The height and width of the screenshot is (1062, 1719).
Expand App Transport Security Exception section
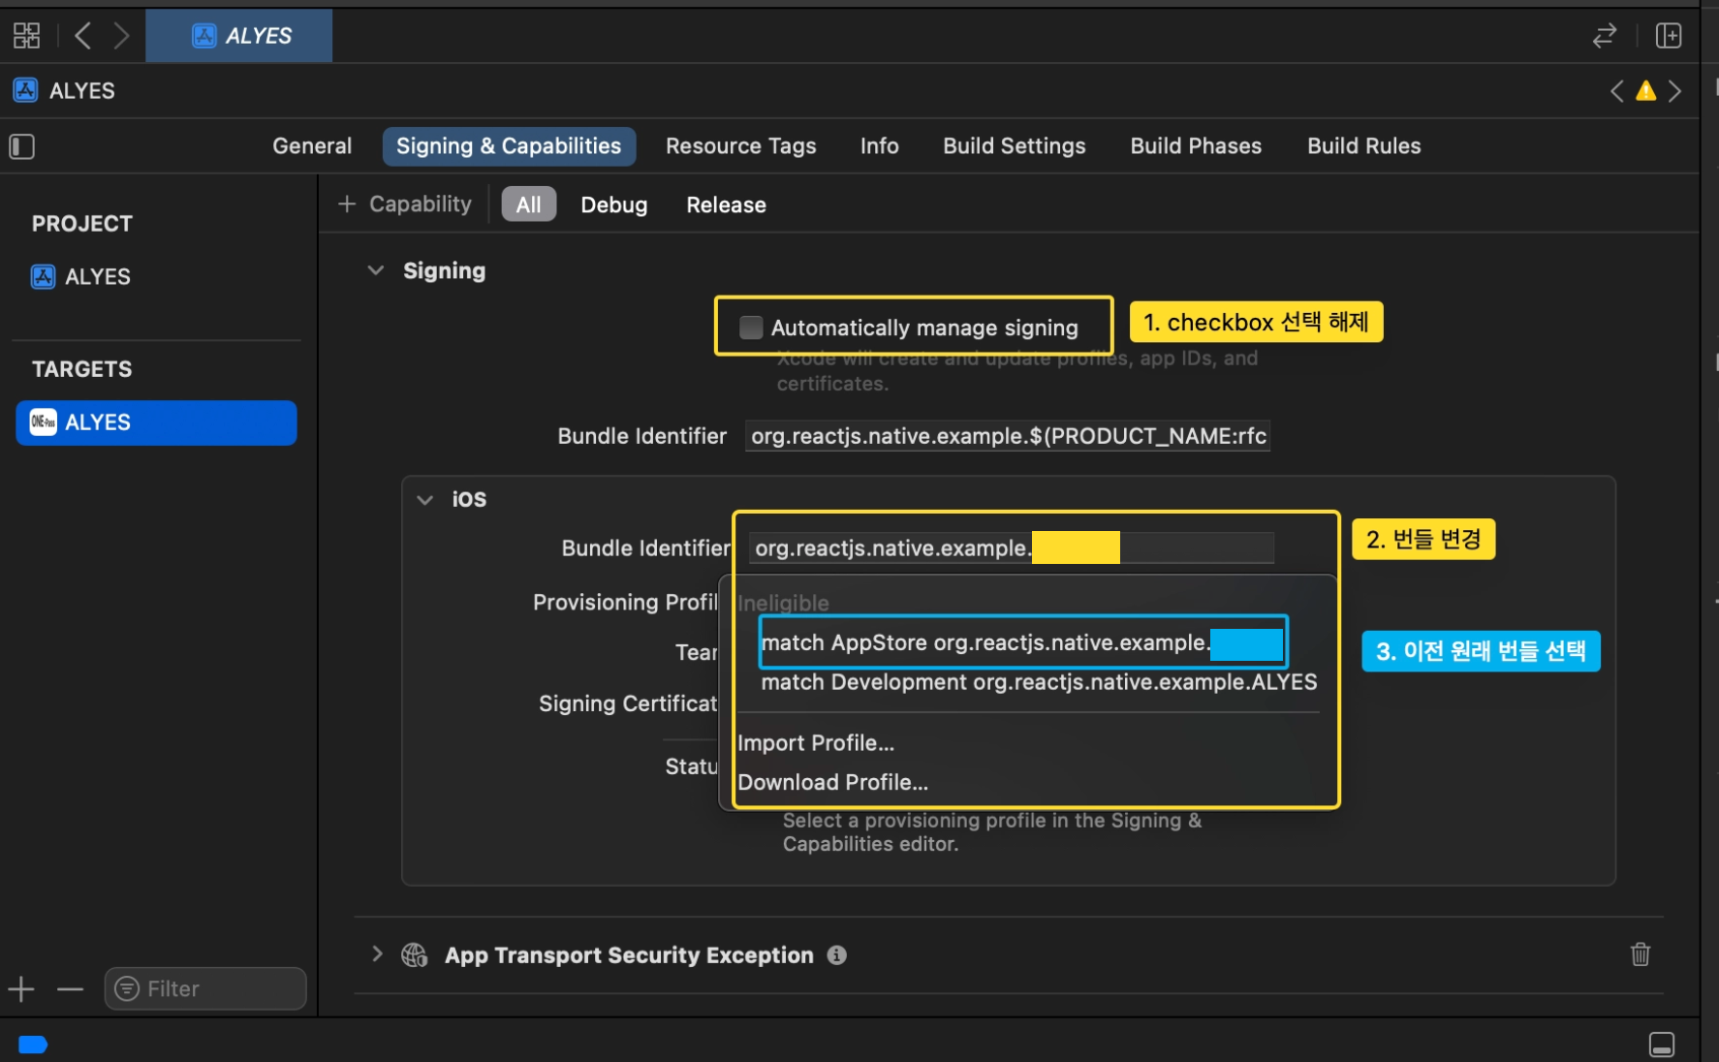tap(377, 954)
